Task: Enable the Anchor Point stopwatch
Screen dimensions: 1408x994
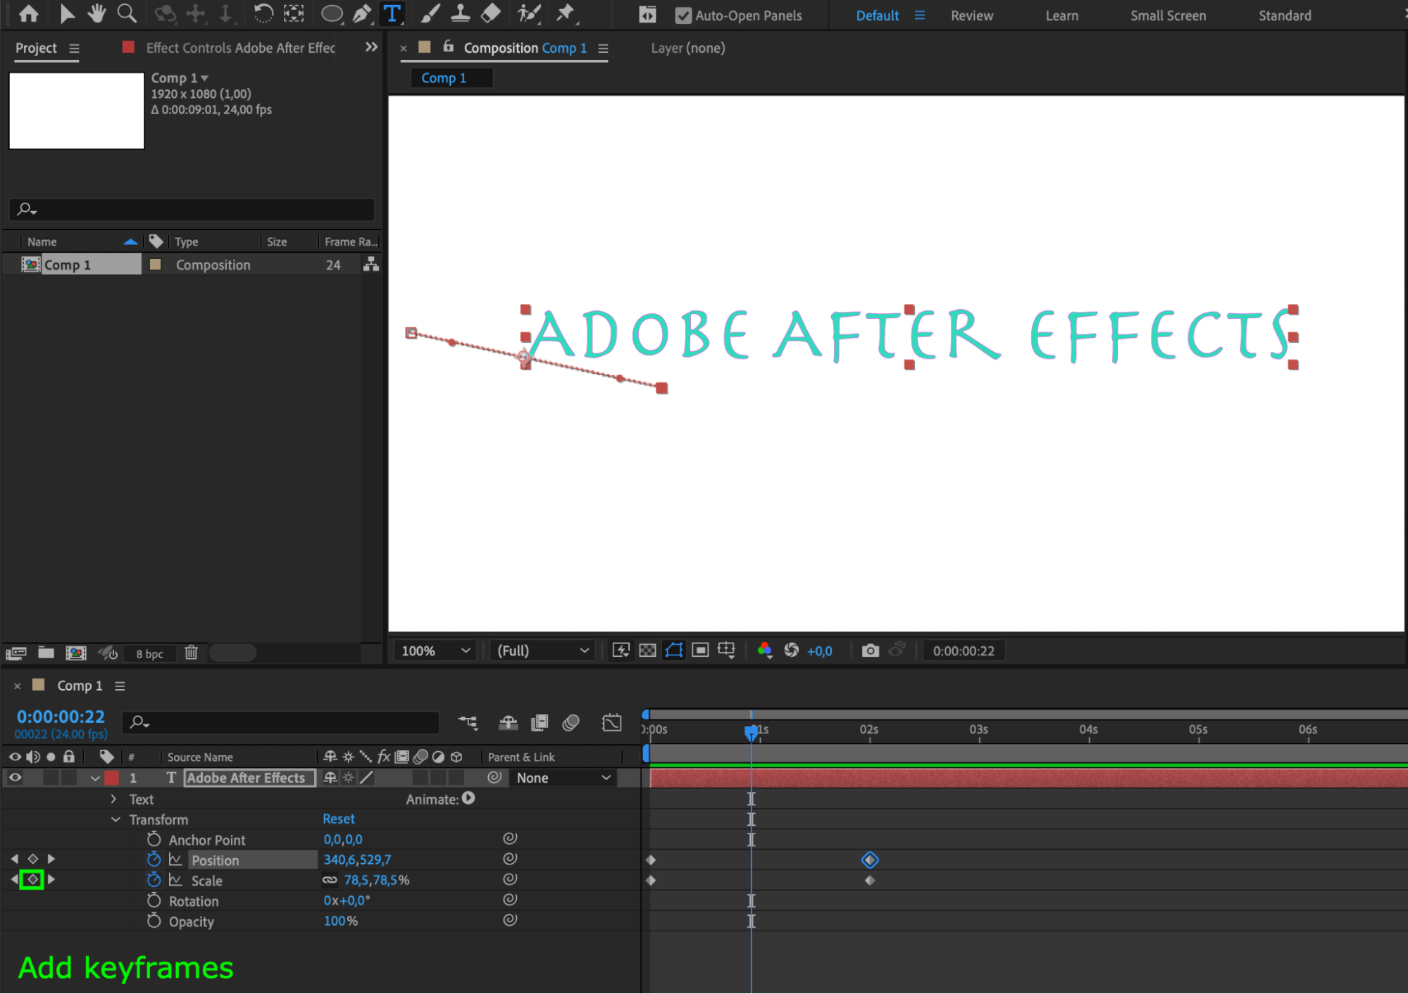Action: [154, 839]
